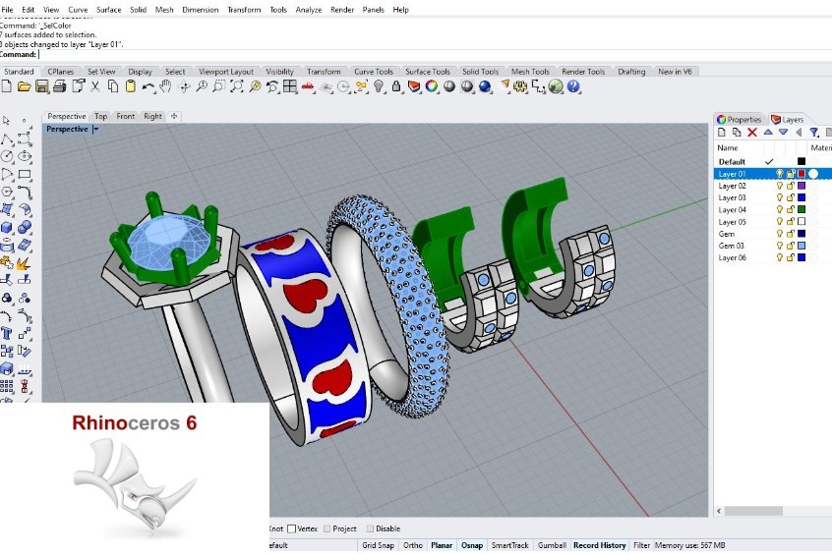Open the Perspective viewport title dropdown
This screenshot has width=832, height=554.
pyautogui.click(x=95, y=129)
